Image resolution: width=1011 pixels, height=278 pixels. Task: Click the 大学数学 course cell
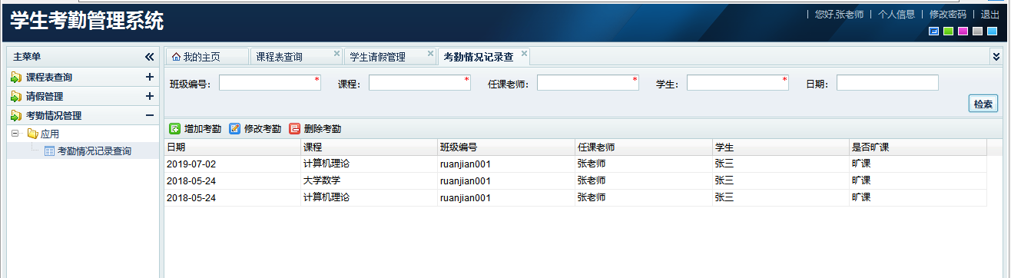pyautogui.click(x=370, y=180)
